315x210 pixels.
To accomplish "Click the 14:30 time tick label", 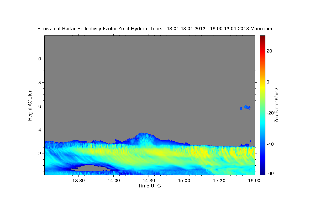I will (149, 181).
